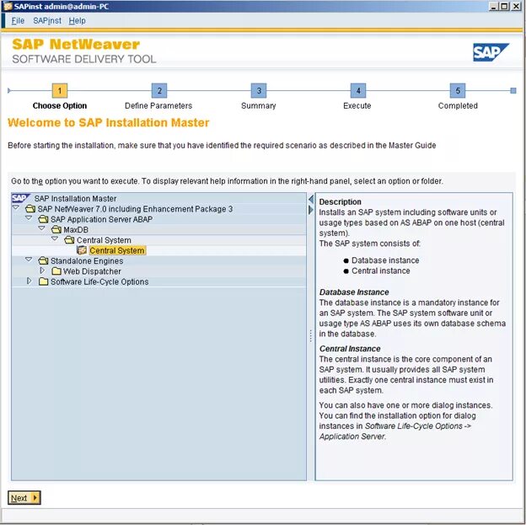Click Database Instance heading in description
The width and height of the screenshot is (526, 525).
(x=354, y=292)
